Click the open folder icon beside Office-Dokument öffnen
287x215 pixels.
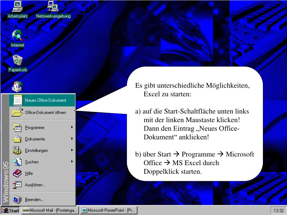tap(17, 112)
